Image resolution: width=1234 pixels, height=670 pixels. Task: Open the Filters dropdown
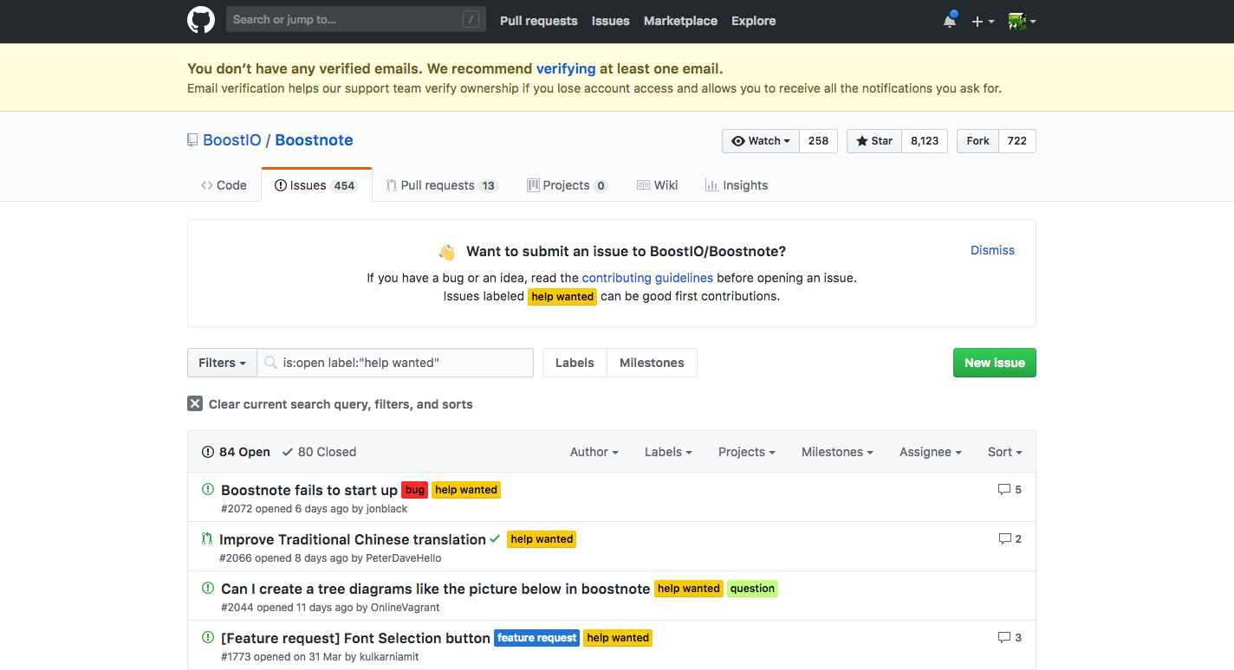[x=222, y=363]
